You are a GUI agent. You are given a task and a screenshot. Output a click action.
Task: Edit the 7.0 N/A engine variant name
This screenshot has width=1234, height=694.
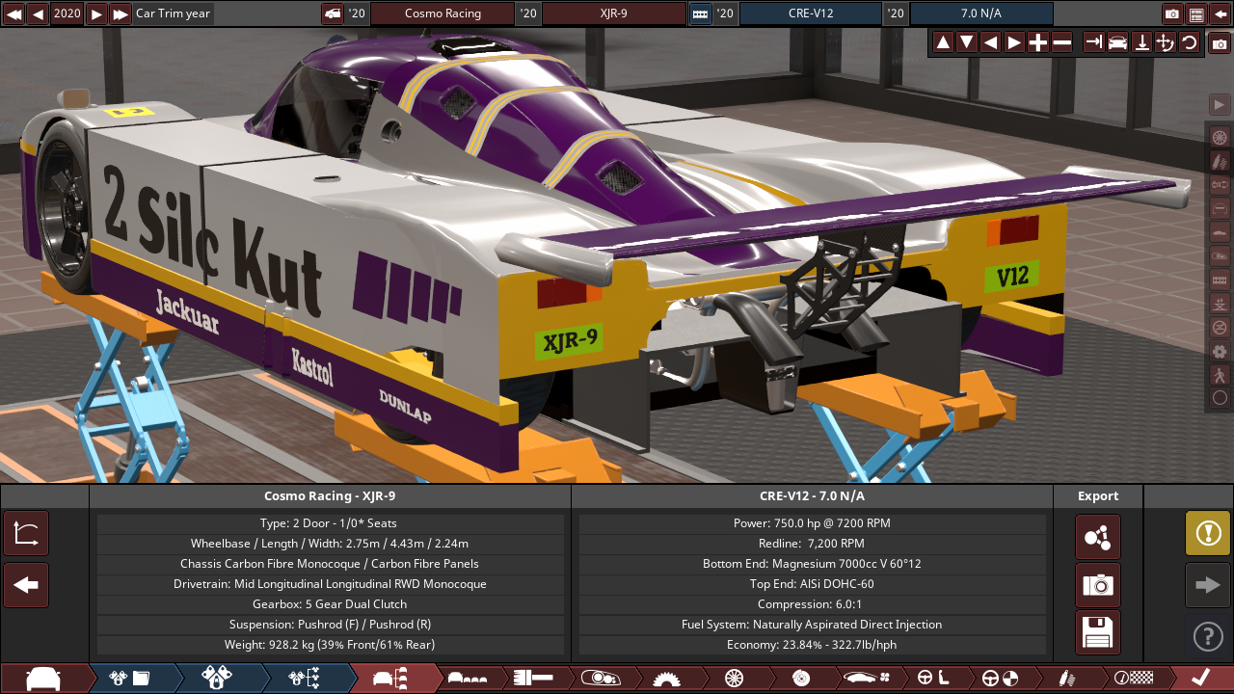pos(980,13)
